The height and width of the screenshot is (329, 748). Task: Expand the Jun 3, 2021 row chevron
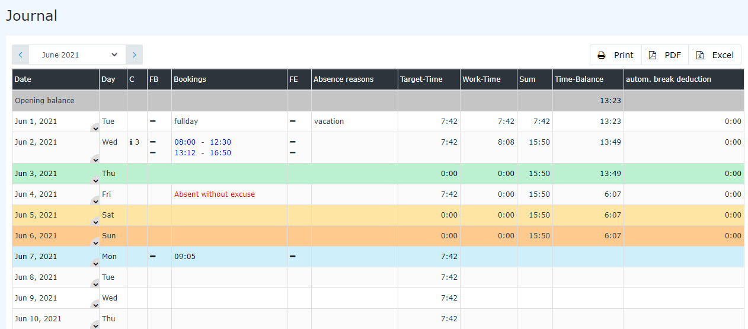pyautogui.click(x=95, y=180)
